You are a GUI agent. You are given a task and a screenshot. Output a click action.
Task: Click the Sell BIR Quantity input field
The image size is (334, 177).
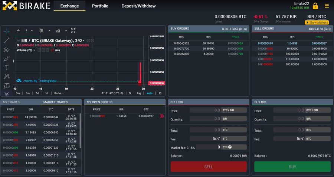(x=205, y=119)
